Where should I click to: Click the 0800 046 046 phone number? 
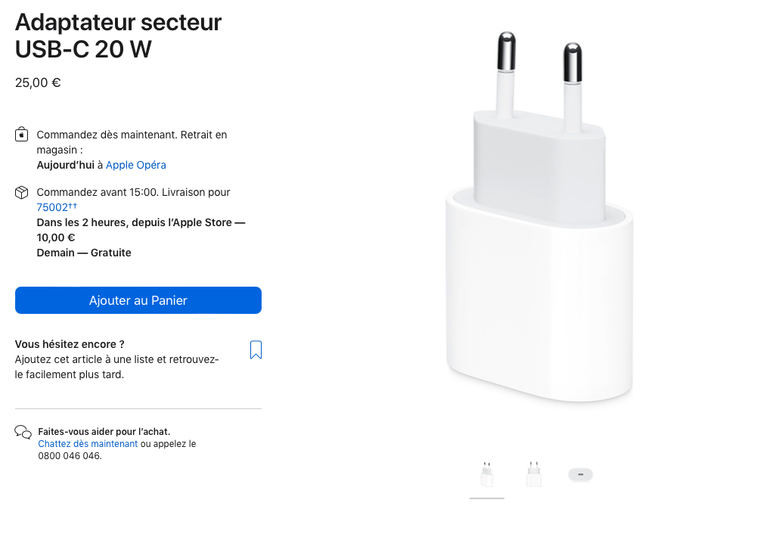pos(69,456)
